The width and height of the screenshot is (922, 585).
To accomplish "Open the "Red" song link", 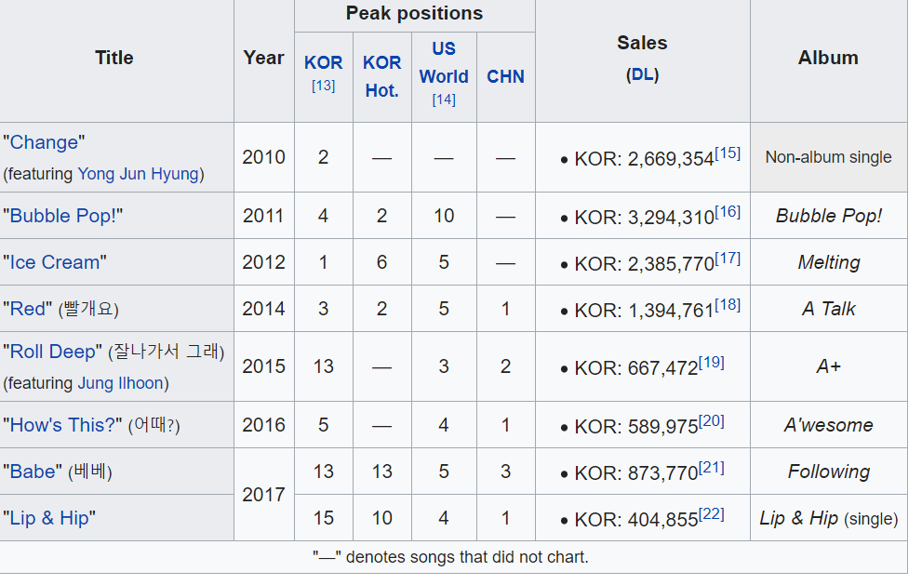I will pyautogui.click(x=28, y=309).
